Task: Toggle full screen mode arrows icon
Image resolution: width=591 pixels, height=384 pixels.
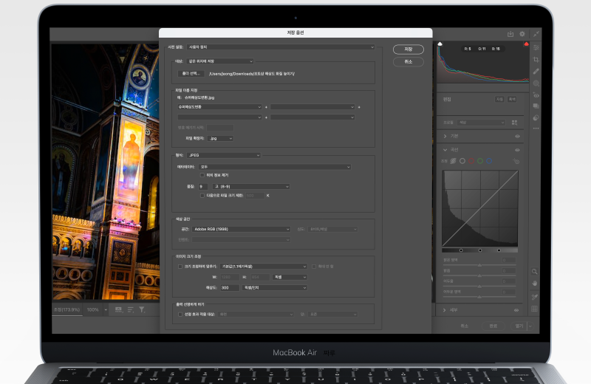Action: coord(536,34)
